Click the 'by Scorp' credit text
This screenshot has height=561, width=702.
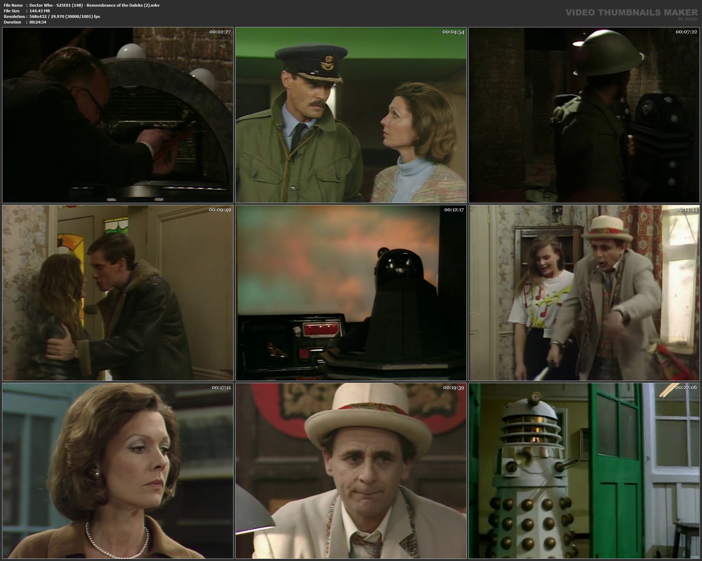(687, 19)
